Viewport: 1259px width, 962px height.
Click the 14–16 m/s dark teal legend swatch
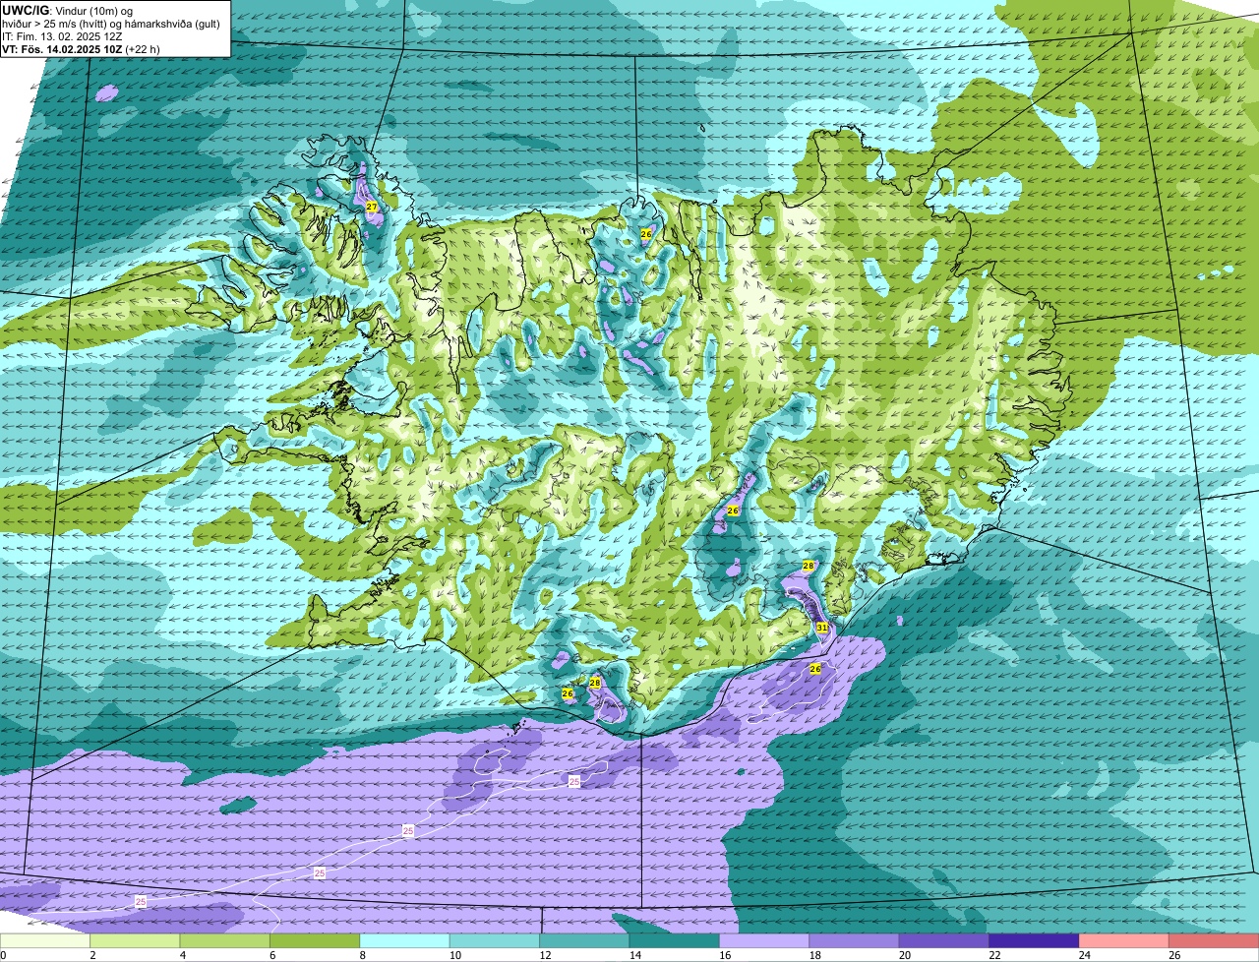click(675, 941)
